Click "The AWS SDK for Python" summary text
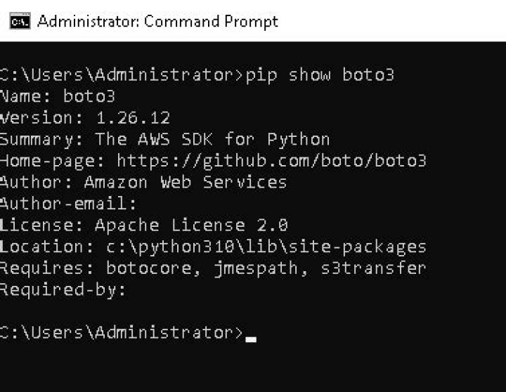The height and width of the screenshot is (392, 506). click(x=212, y=138)
